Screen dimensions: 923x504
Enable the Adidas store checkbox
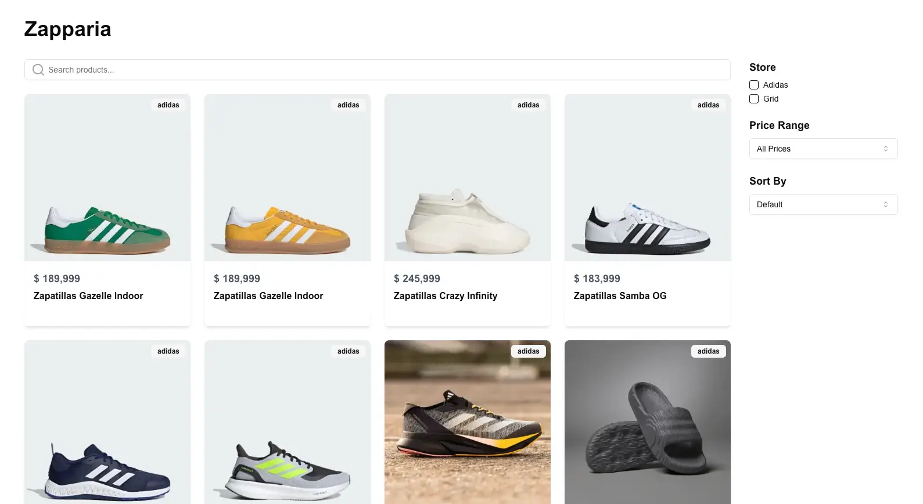click(x=754, y=85)
